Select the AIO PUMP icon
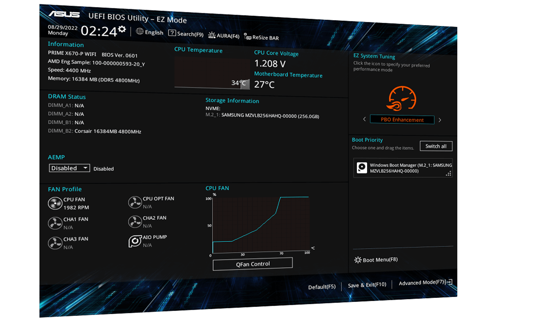 coord(134,241)
